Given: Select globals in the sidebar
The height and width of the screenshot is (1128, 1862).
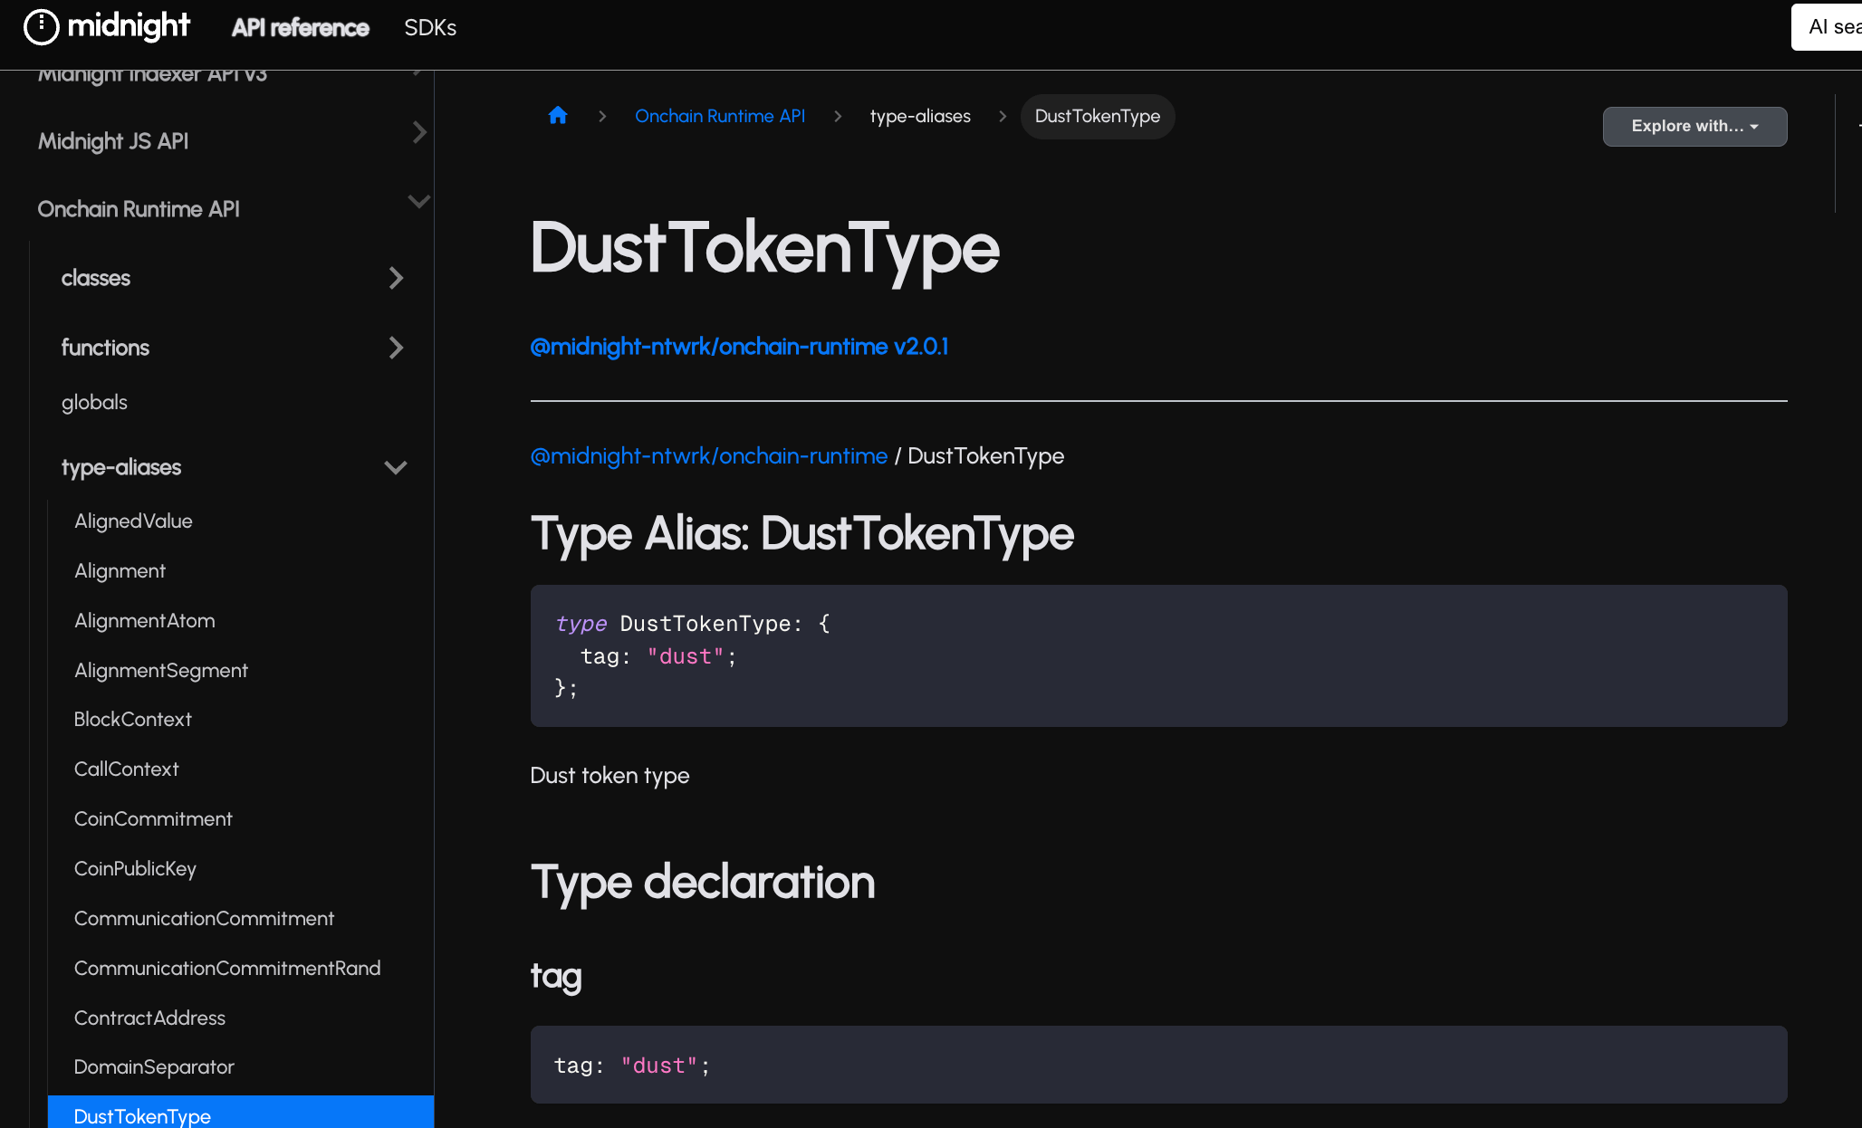Looking at the screenshot, I should point(94,402).
